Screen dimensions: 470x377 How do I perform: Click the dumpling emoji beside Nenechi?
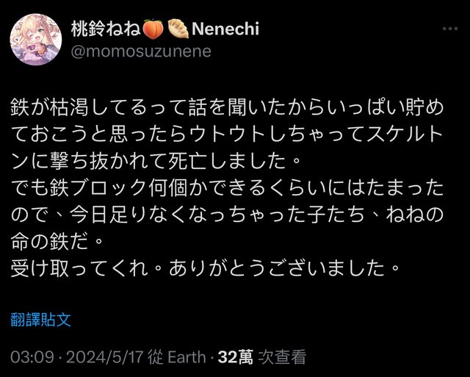178,29
